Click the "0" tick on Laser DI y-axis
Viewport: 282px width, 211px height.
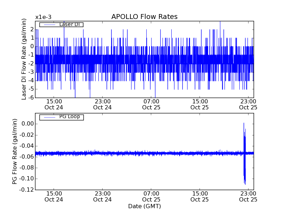point(32,46)
